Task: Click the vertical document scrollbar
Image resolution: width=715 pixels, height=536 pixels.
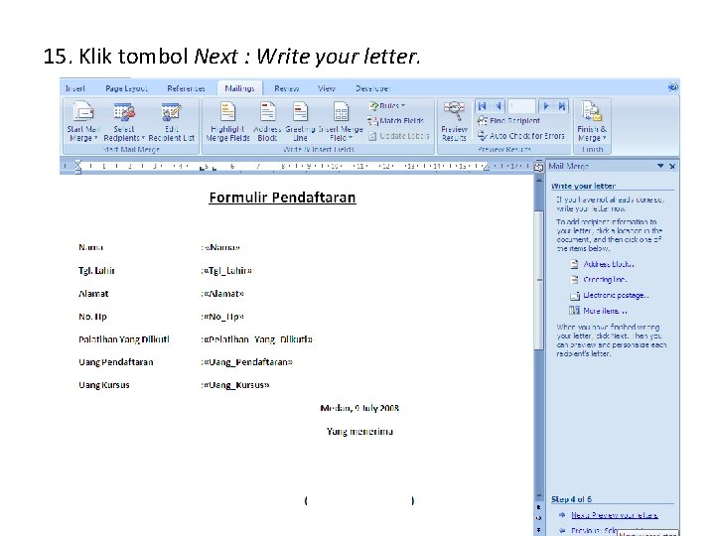Action: (539, 336)
